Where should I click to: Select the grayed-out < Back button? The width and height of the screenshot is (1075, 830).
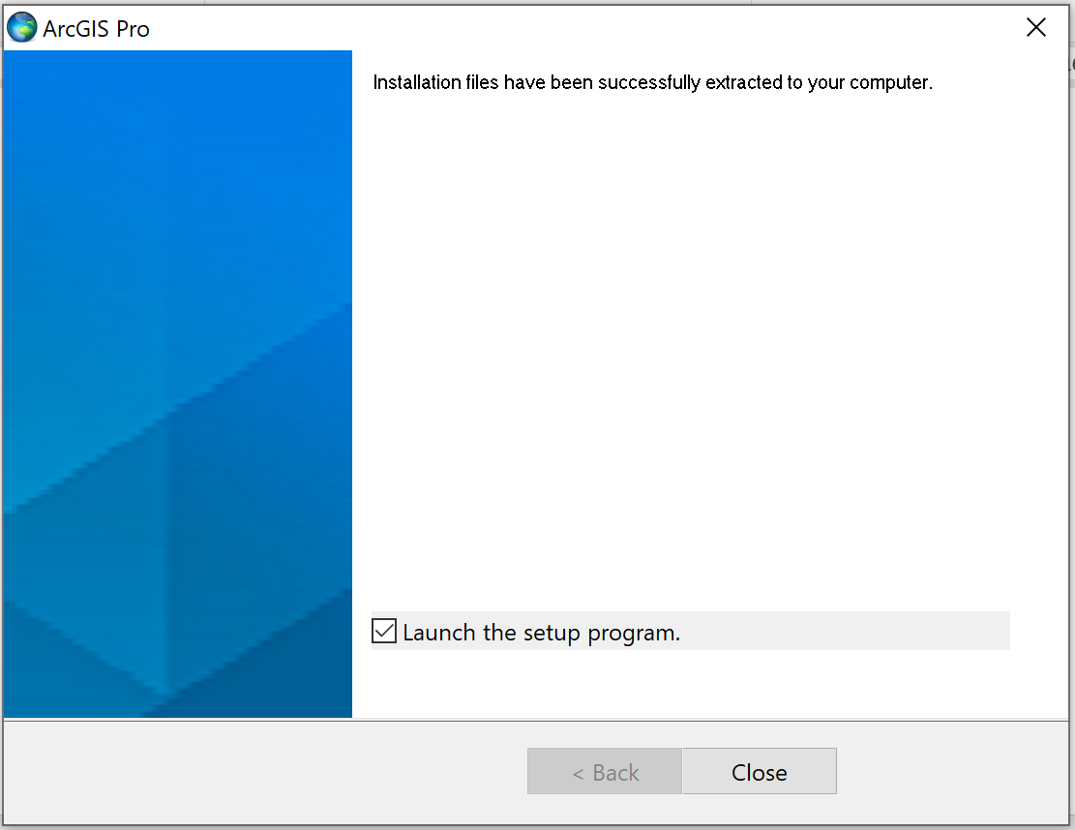click(605, 772)
